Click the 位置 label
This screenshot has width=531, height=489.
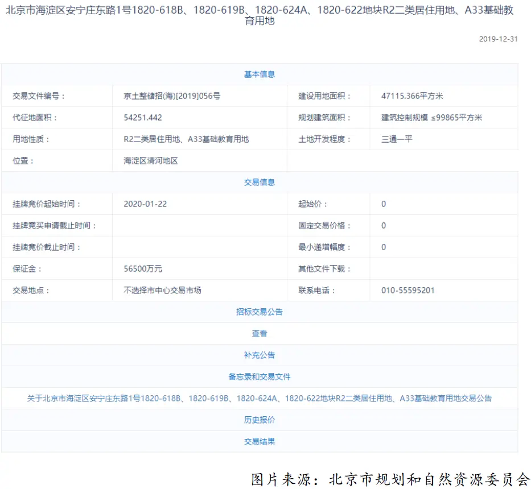pyautogui.click(x=23, y=161)
